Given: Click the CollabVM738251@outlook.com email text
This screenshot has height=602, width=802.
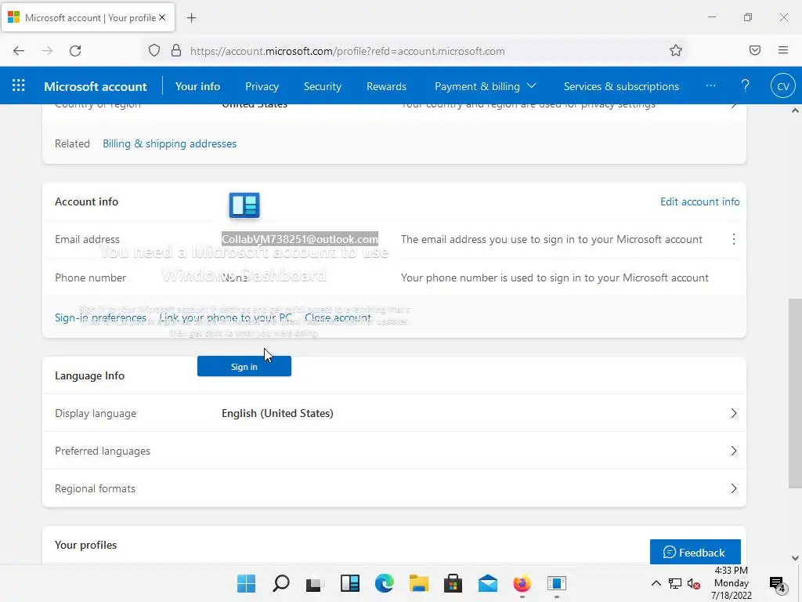Looking at the screenshot, I should (x=300, y=239).
